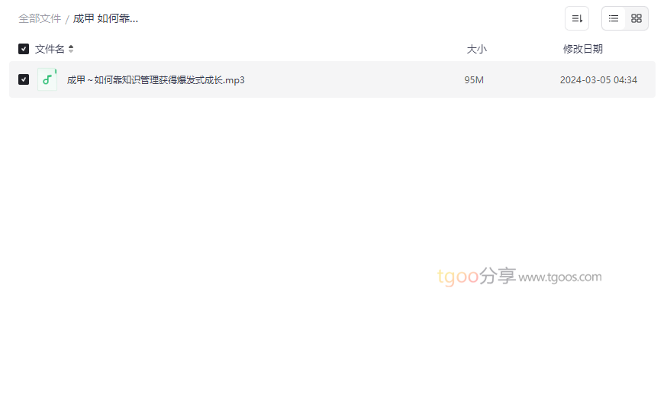
Task: Toggle the 文件名 sort arrow indicator
Action: tap(71, 49)
